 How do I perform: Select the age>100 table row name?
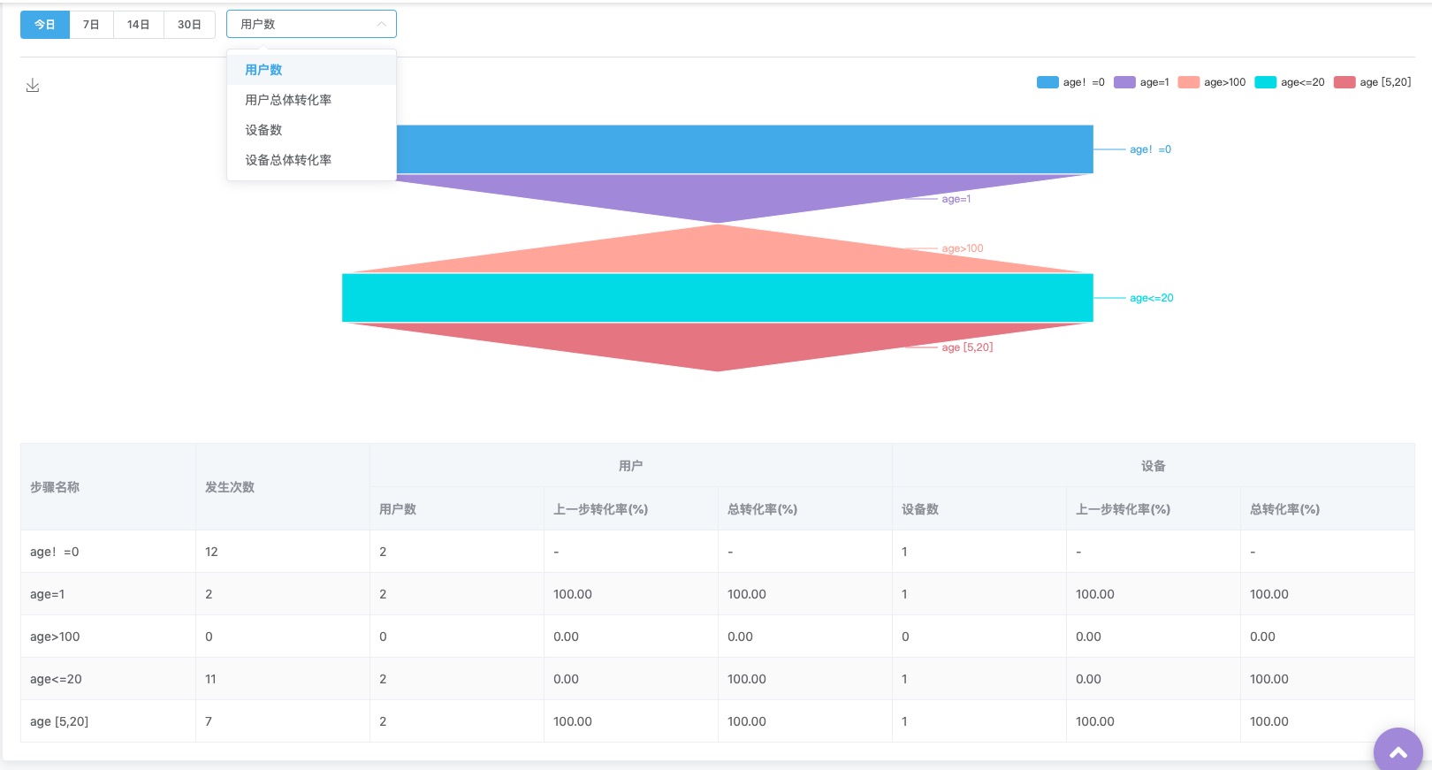55,637
